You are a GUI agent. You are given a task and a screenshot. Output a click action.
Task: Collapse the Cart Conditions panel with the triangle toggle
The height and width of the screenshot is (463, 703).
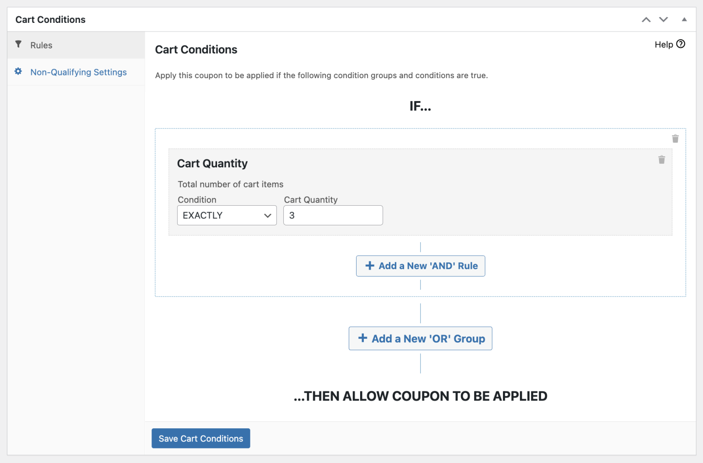[x=684, y=20]
